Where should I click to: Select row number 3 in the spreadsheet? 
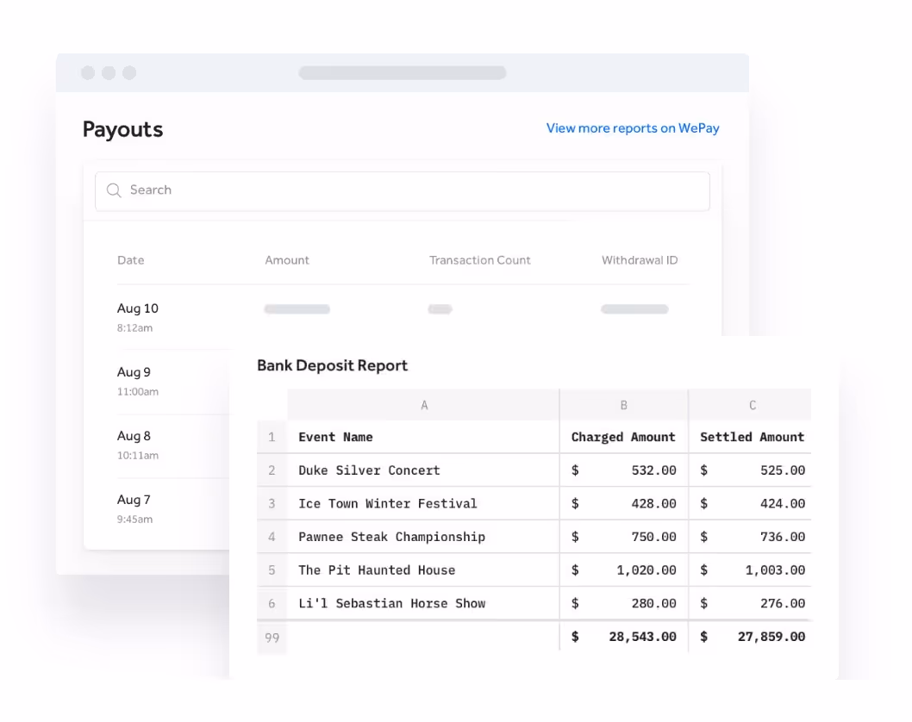[272, 503]
